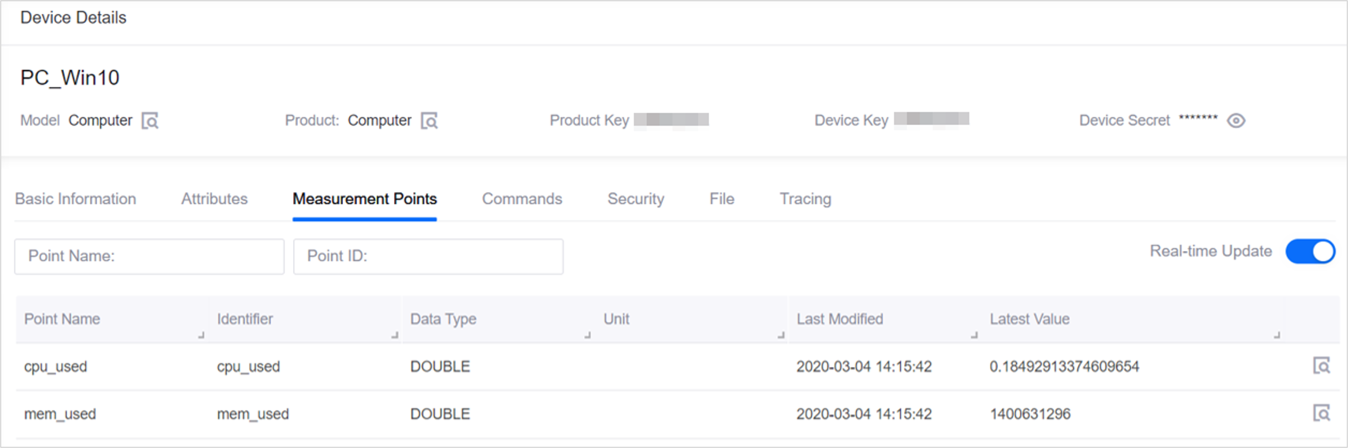The height and width of the screenshot is (448, 1348).
Task: Focus the Point ID search field
Action: (428, 256)
